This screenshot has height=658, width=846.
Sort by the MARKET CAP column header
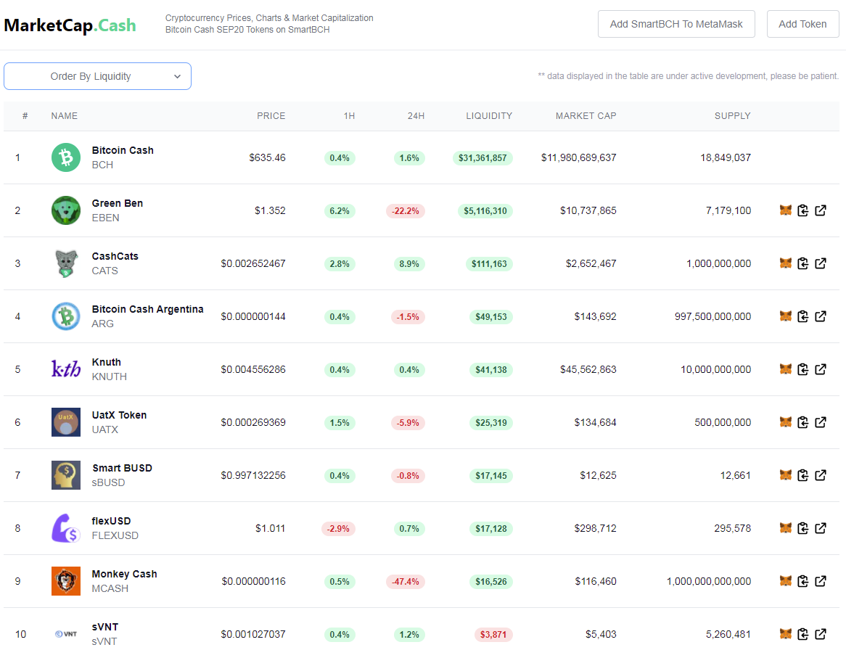[x=586, y=116]
